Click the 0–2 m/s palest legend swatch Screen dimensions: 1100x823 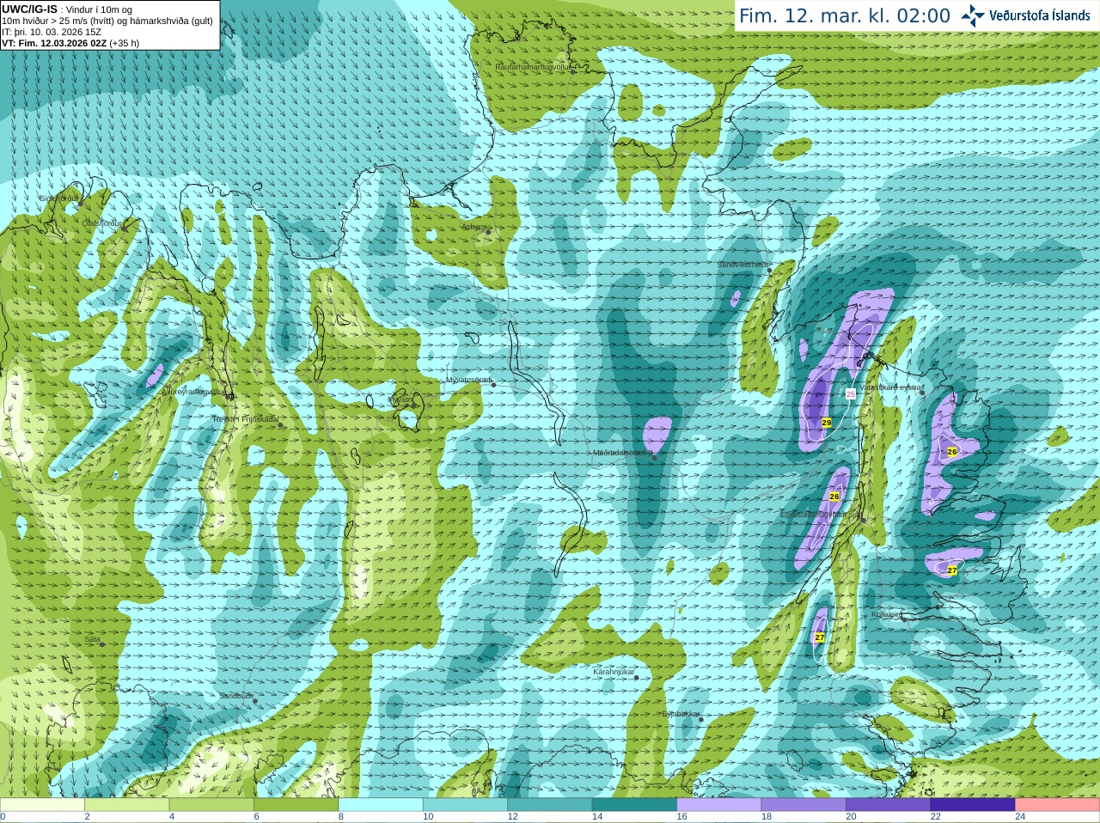tap(42, 805)
